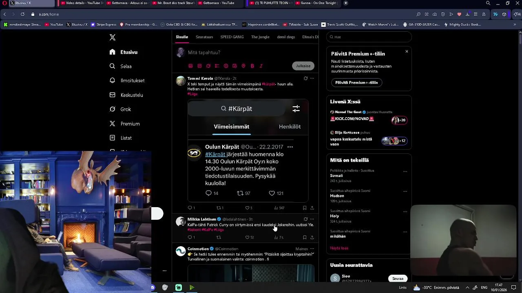The height and width of the screenshot is (293, 522).
Task: Follow Sioo with Seuraa button
Action: click(398, 279)
